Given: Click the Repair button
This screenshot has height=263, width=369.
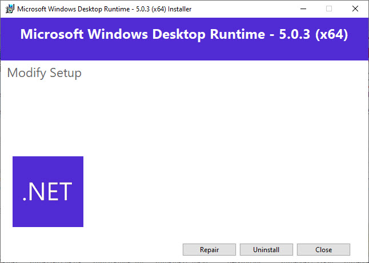Looking at the screenshot, I should click(209, 249).
